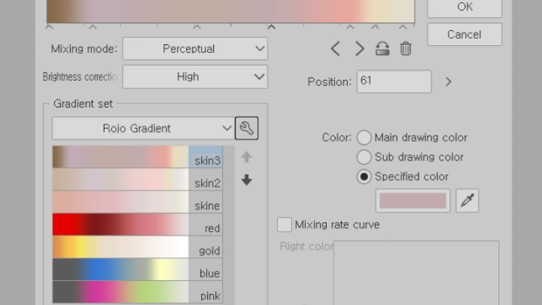Open the Brightness correction High dropdown
542x305 pixels.
195,77
